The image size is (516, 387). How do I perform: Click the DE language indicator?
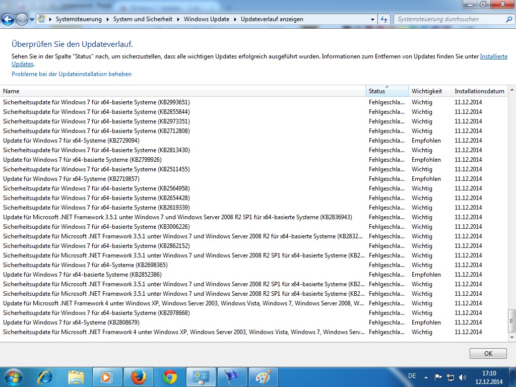click(x=412, y=376)
